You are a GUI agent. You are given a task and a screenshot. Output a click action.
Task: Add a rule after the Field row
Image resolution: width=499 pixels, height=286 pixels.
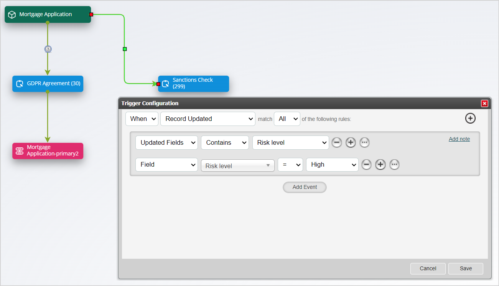click(x=380, y=165)
